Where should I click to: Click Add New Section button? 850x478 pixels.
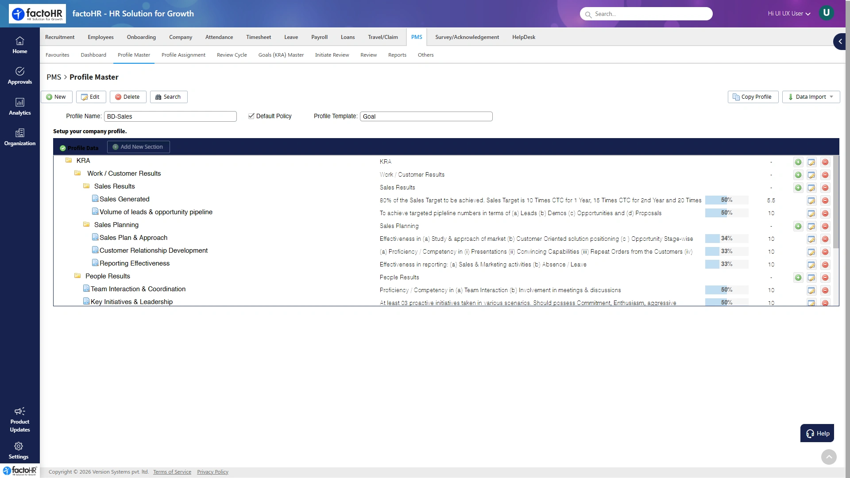[138, 147]
